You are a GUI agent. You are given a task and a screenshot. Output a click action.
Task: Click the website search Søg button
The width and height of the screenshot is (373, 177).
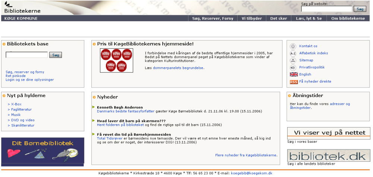pyautogui.click(x=360, y=9)
